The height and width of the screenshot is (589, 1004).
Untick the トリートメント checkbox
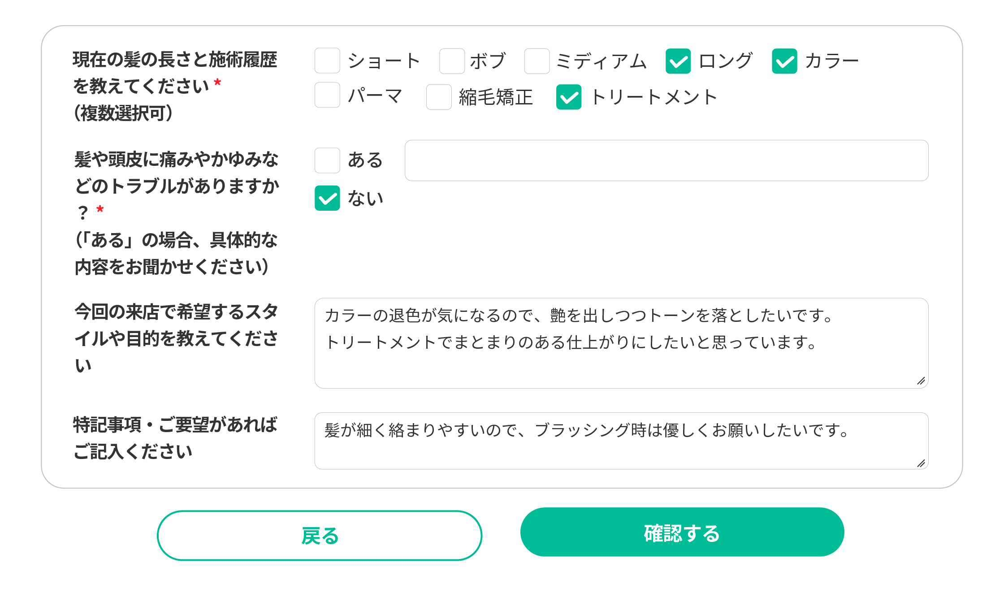click(568, 97)
